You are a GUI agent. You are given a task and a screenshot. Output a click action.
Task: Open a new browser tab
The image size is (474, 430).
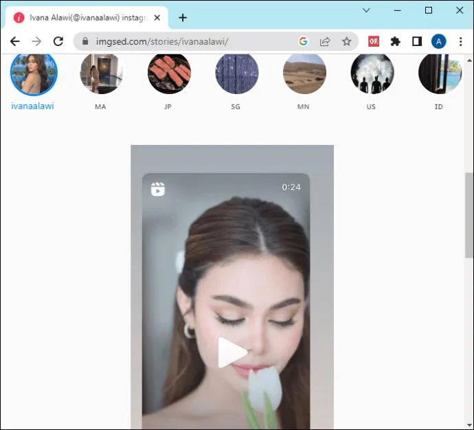(183, 18)
